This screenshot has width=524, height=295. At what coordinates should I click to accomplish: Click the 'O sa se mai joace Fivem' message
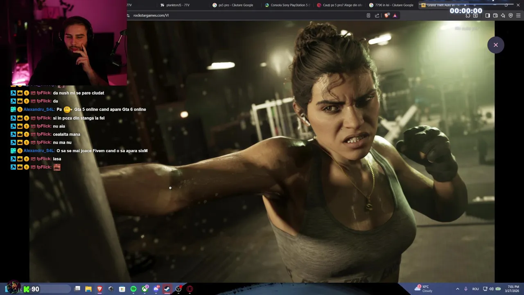coord(102,151)
